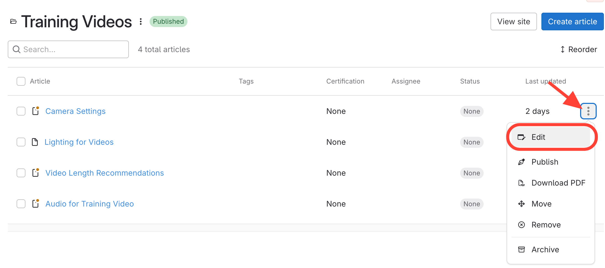Check the Camera Settings row checkbox

pyautogui.click(x=21, y=111)
